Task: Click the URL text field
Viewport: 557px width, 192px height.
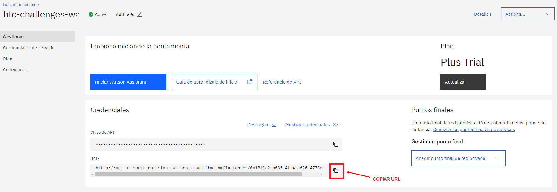Action: pyautogui.click(x=209, y=168)
